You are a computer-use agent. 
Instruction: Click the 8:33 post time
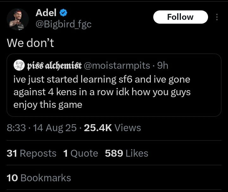(16, 128)
